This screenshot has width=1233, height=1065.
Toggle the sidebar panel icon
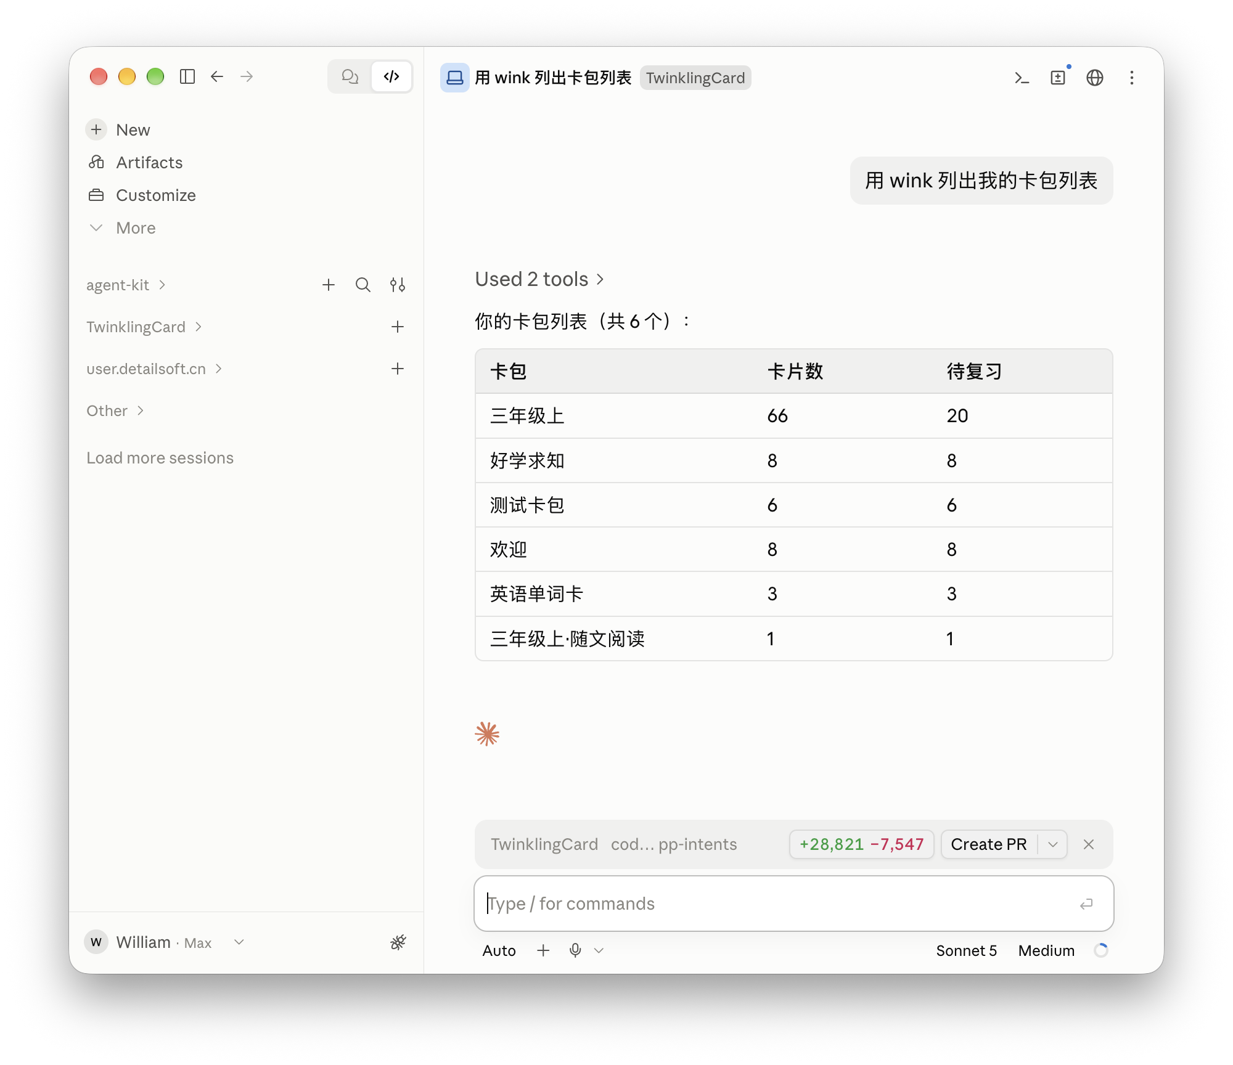click(x=187, y=76)
